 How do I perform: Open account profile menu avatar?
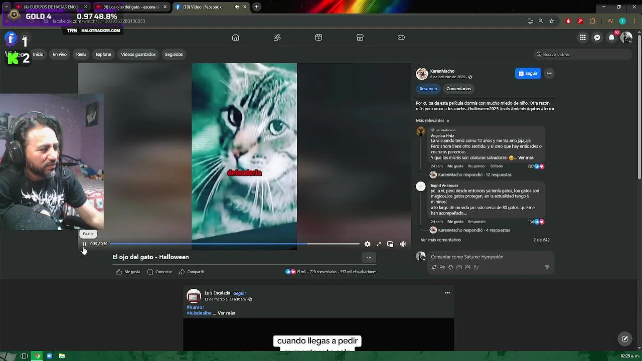coord(626,38)
